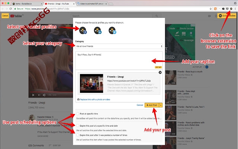Open a new browser tab
Viewport: 238px width, 149px height.
pos(111,4)
